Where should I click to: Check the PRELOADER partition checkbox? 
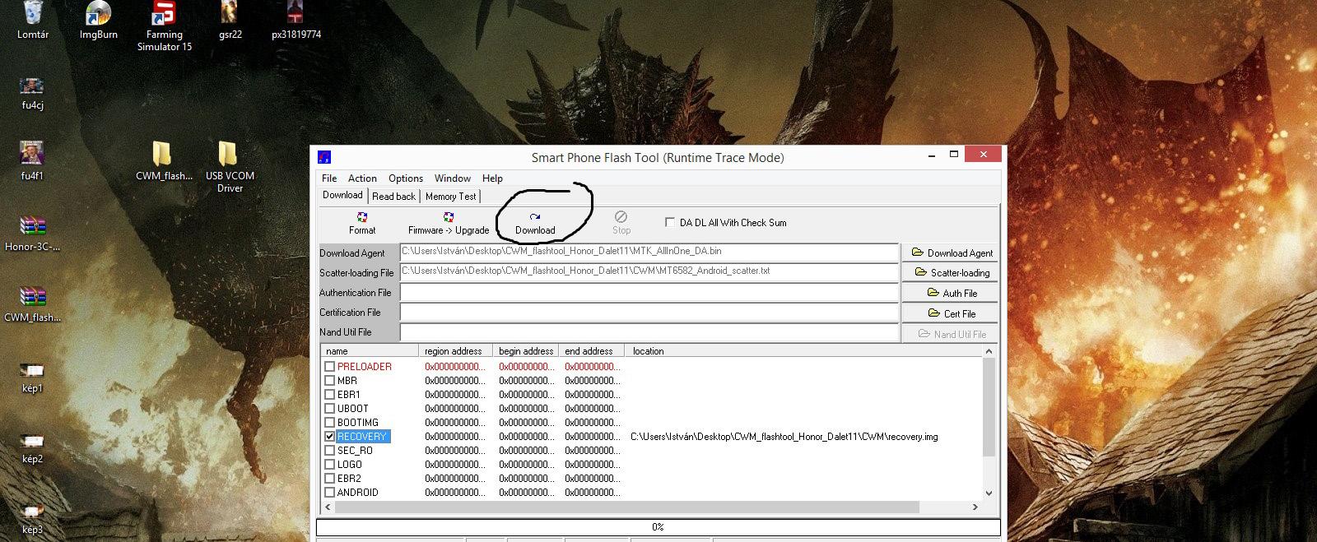(330, 367)
